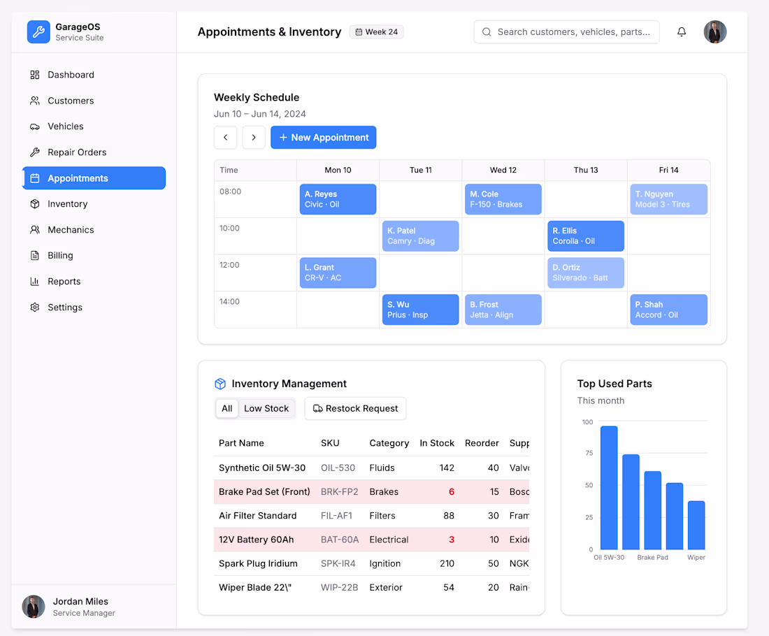This screenshot has width=769, height=636.
Task: Open A. Reyes Civic Oil appointment
Action: [338, 199]
